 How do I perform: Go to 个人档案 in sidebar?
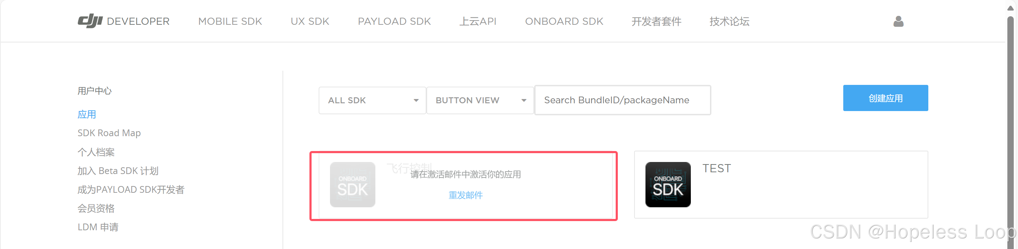[x=96, y=152]
